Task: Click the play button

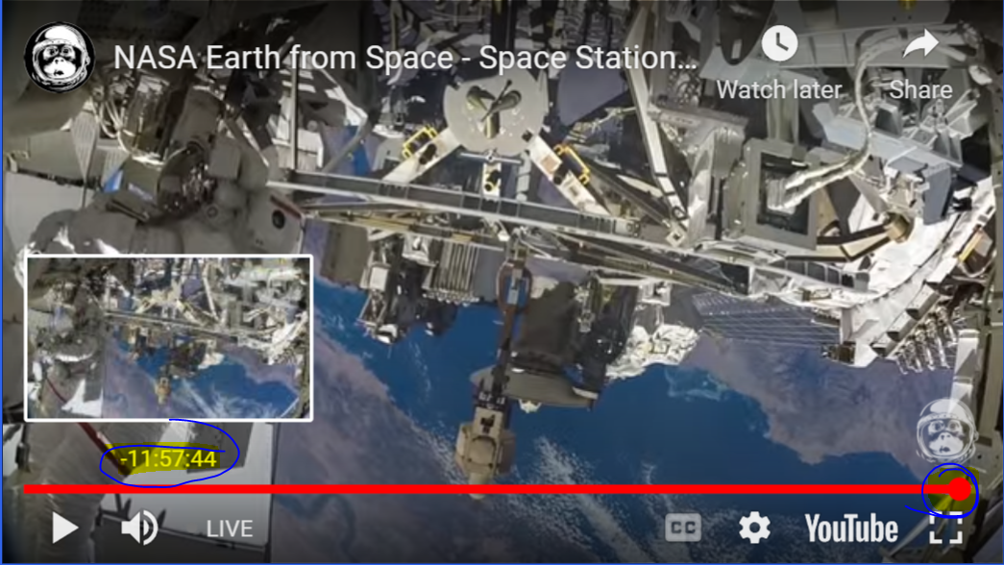Action: pyautogui.click(x=64, y=528)
